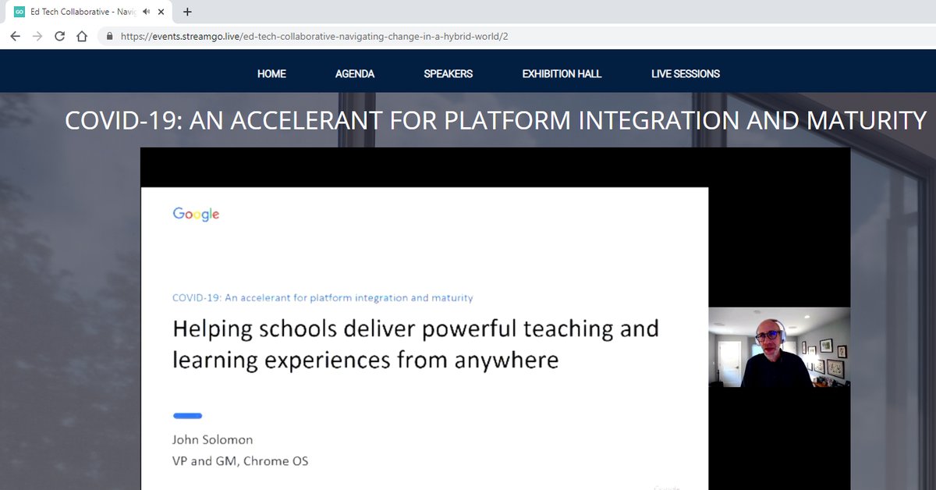Open the EXHIBITION HALL page

click(x=562, y=73)
